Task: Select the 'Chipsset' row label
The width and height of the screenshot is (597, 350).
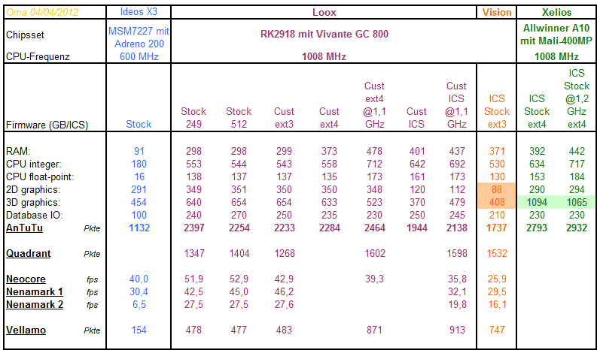Action: (x=25, y=35)
